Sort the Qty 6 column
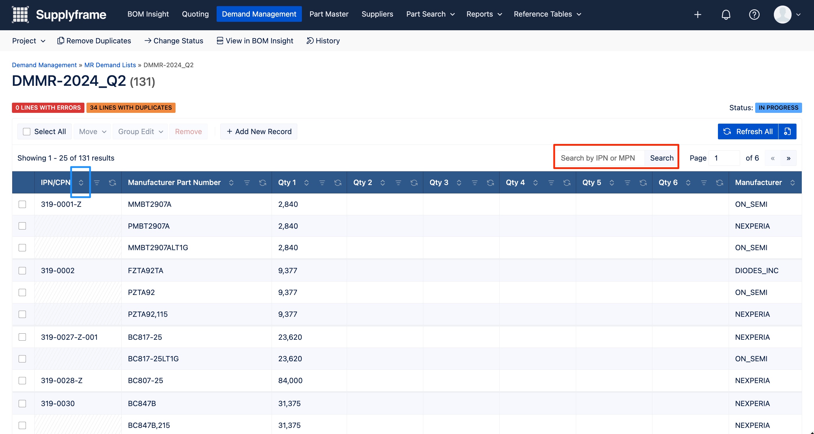This screenshot has width=814, height=434. click(x=688, y=182)
